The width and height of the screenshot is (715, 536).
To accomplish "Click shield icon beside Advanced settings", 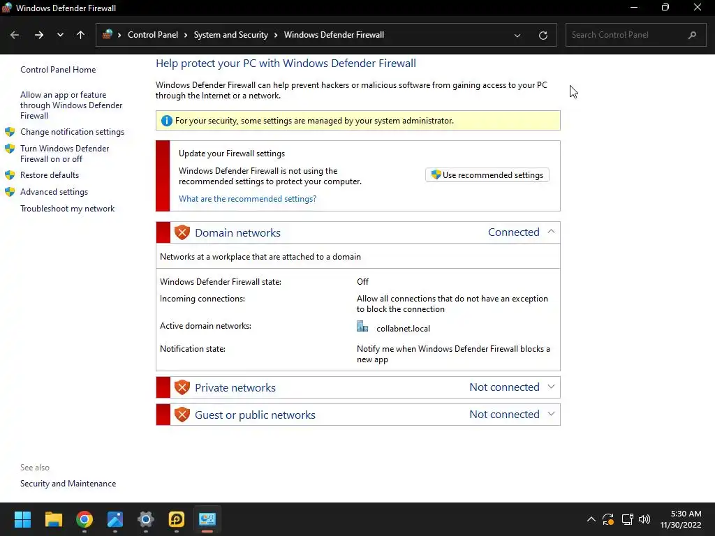I will (10, 192).
